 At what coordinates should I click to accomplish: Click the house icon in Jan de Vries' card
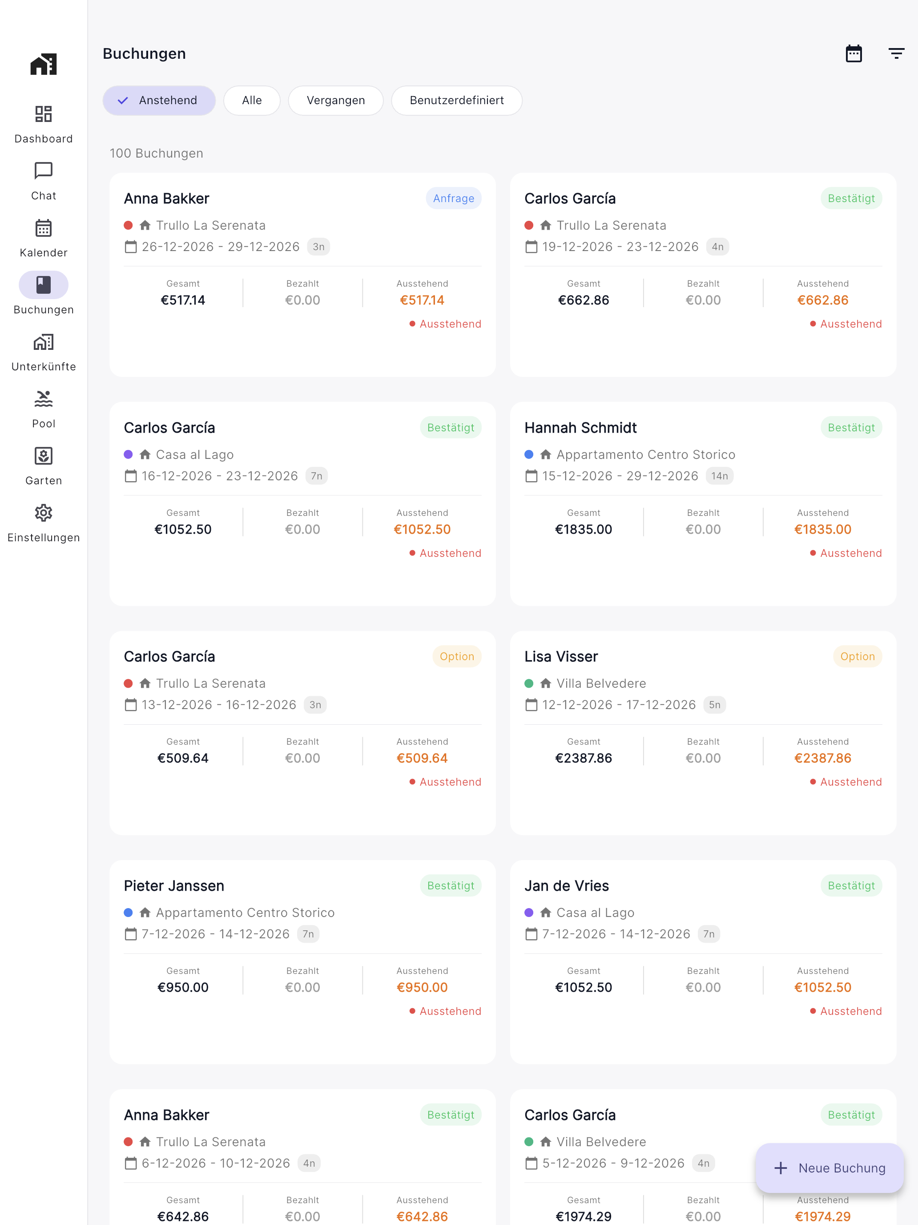point(546,913)
